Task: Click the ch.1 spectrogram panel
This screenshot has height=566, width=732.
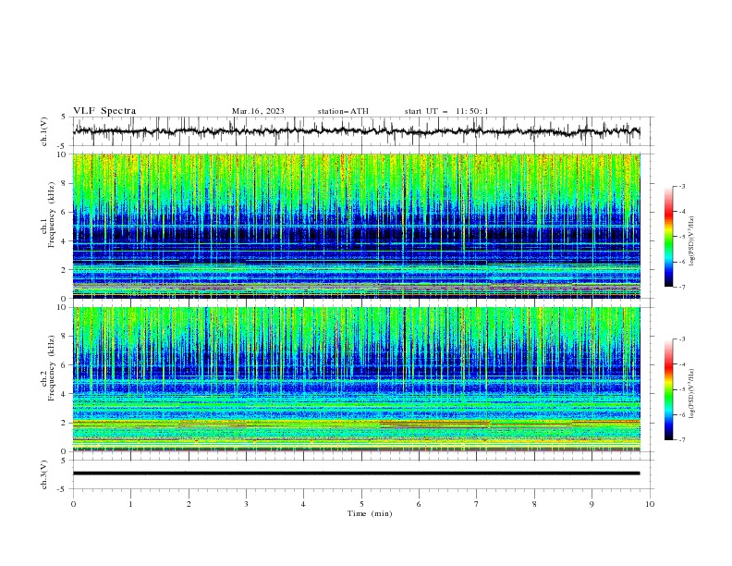Action: [357, 226]
